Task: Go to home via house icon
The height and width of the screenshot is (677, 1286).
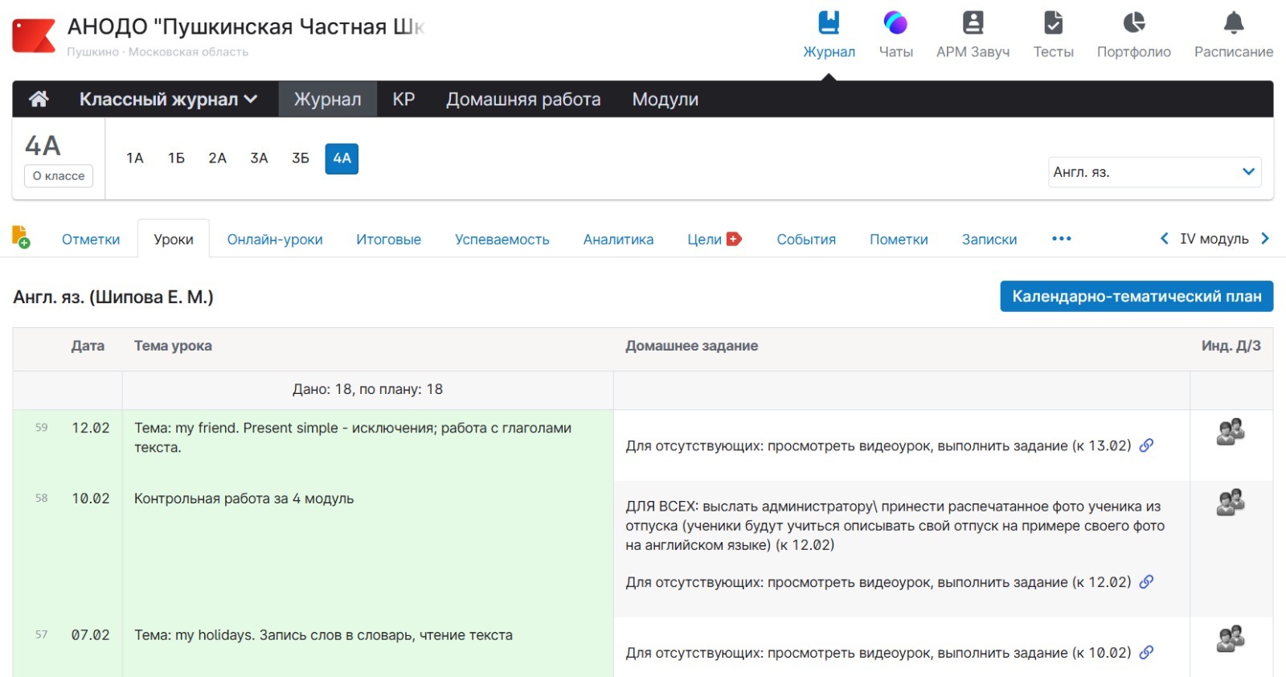Action: [39, 99]
